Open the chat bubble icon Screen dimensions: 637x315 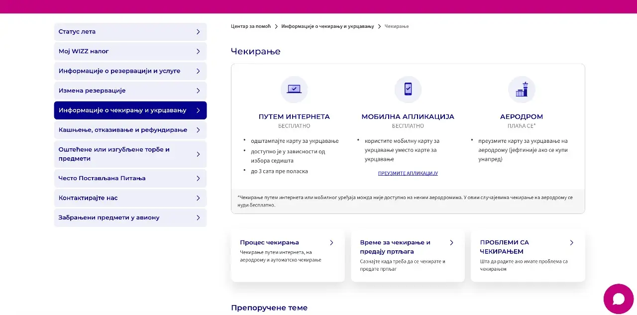coord(618,299)
